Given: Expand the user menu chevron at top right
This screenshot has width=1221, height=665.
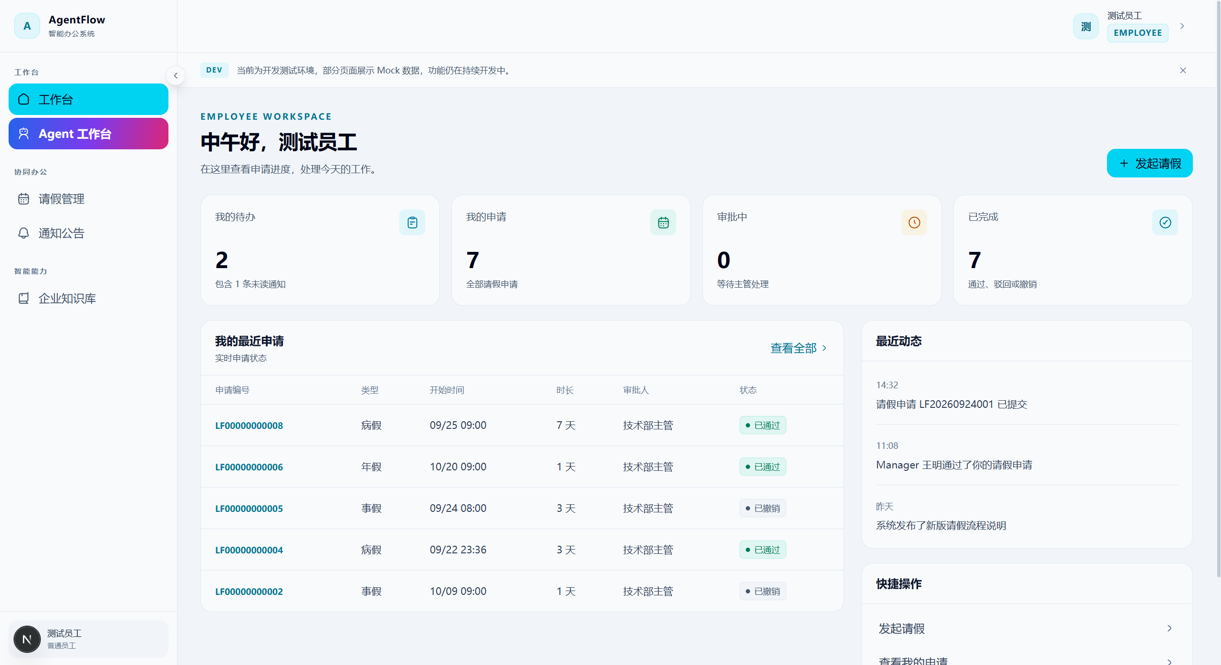Looking at the screenshot, I should tap(1182, 26).
